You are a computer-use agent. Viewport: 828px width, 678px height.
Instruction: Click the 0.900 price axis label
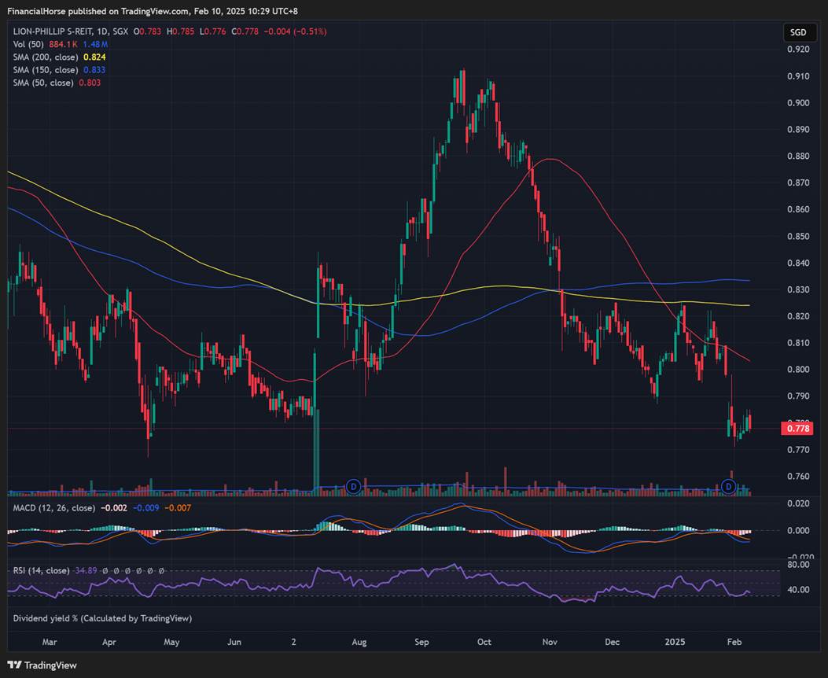click(798, 102)
